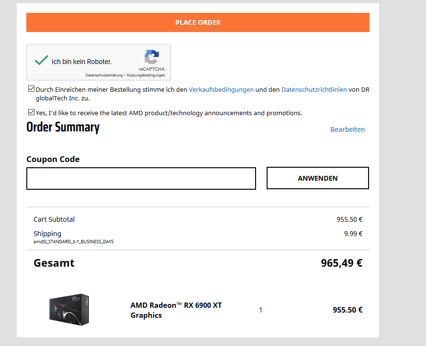The width and height of the screenshot is (426, 346).
Task: Click the PLACE ORDER button
Action: 198,22
